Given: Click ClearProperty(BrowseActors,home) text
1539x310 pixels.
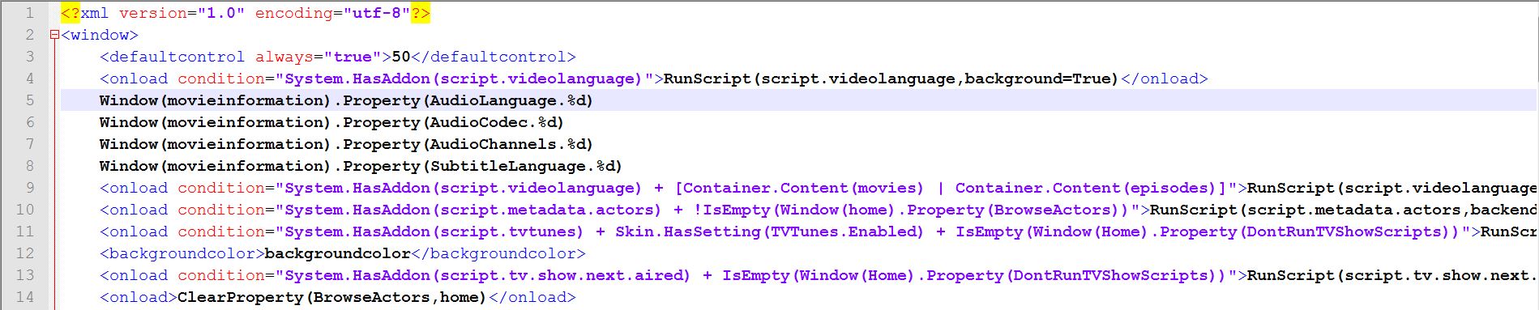Looking at the screenshot, I should tap(331, 297).
